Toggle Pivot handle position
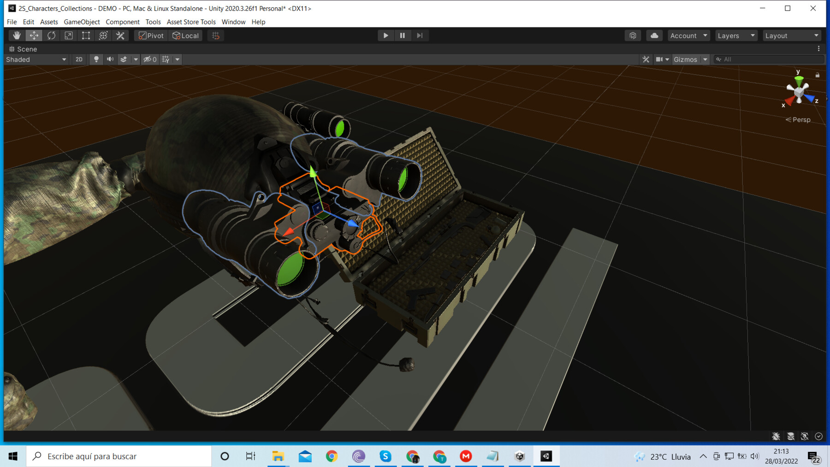Screen dimensions: 830x467 151,35
